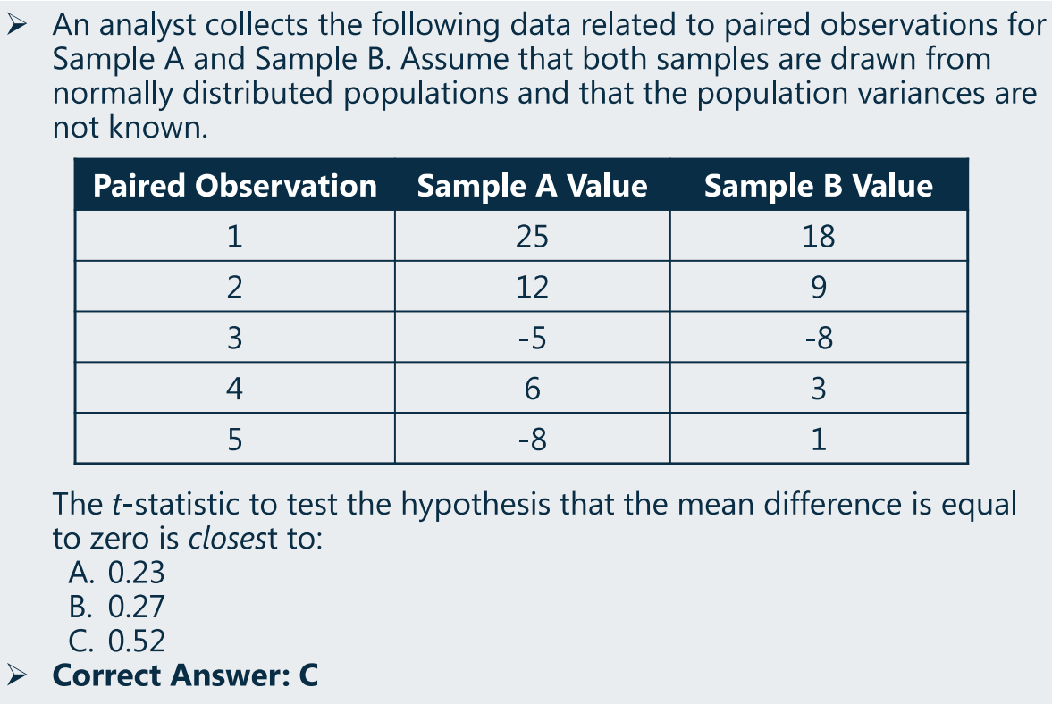Click Sample B value 18 cell
The width and height of the screenshot is (1052, 704).
819,236
